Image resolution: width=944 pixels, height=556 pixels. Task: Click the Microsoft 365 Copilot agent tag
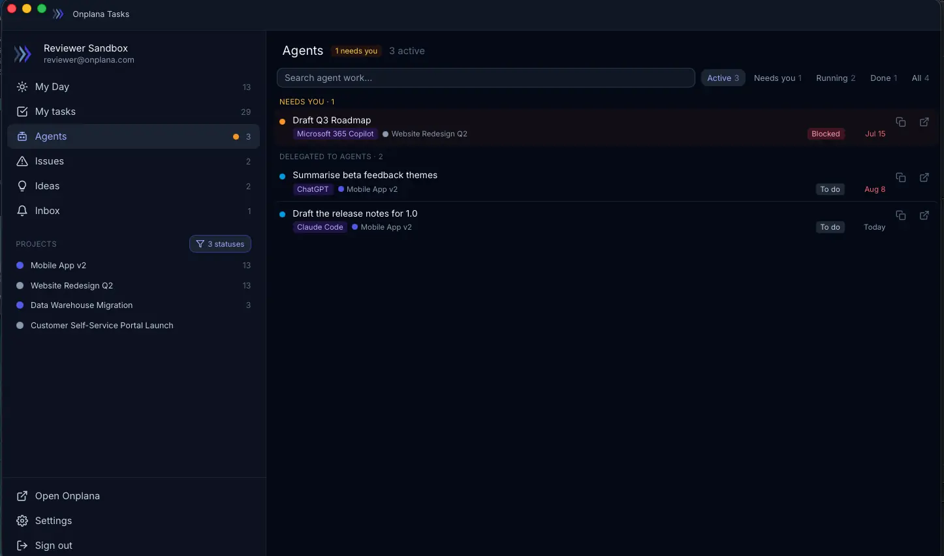pyautogui.click(x=336, y=134)
